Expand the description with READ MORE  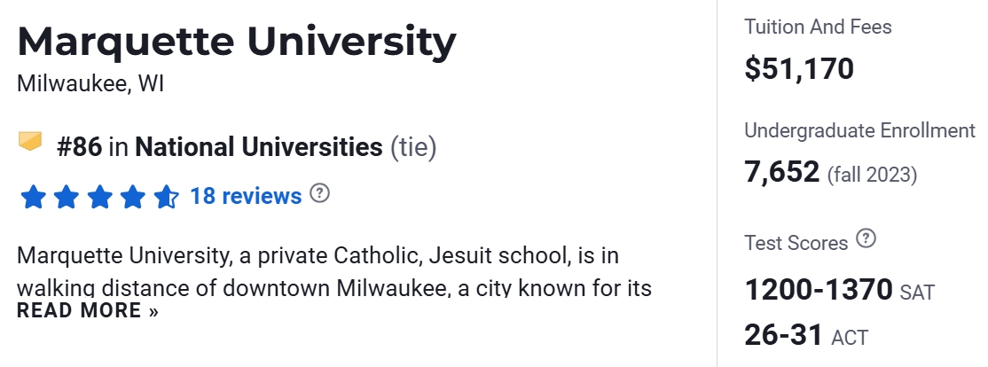tap(88, 311)
